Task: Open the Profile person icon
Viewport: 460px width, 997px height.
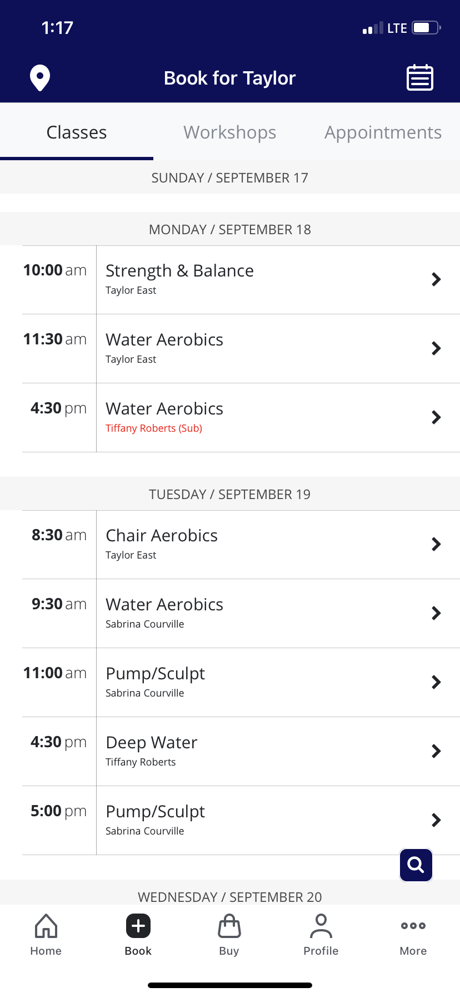Action: [321, 935]
